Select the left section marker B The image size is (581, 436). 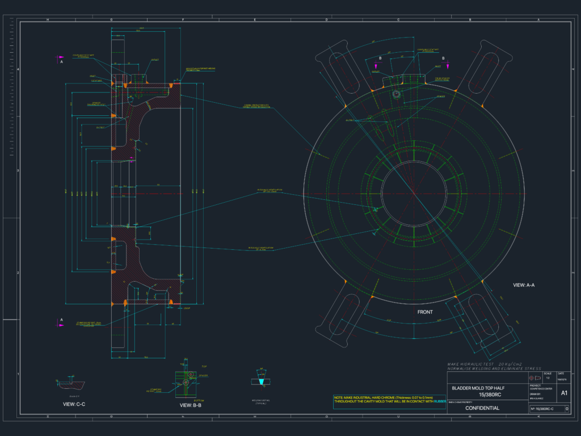[377, 64]
